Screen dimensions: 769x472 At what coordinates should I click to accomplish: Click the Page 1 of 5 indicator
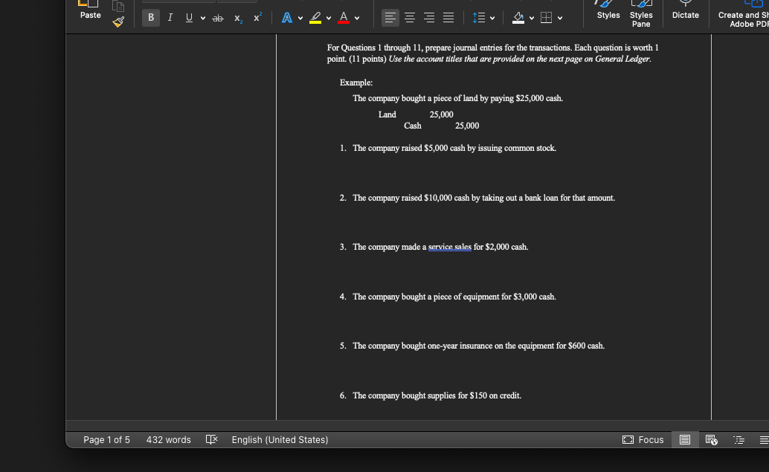(x=106, y=439)
